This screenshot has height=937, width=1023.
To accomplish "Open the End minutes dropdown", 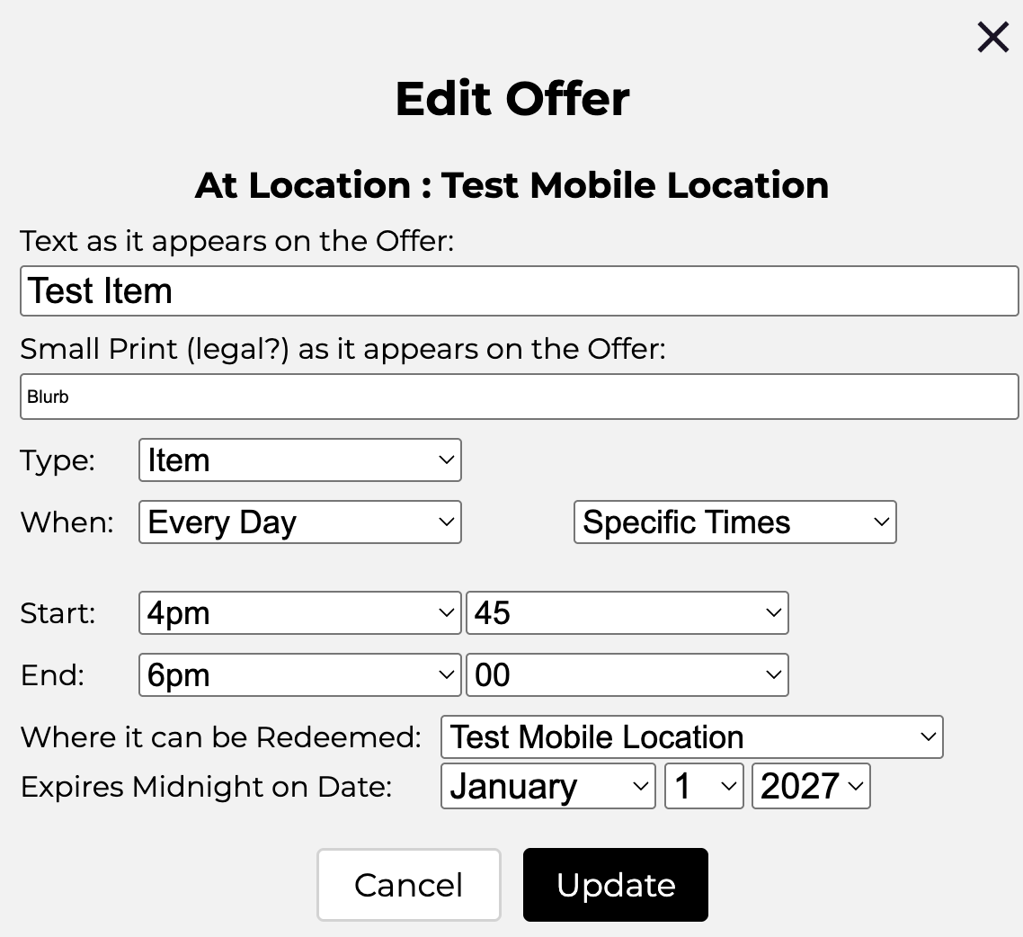I will (627, 675).
